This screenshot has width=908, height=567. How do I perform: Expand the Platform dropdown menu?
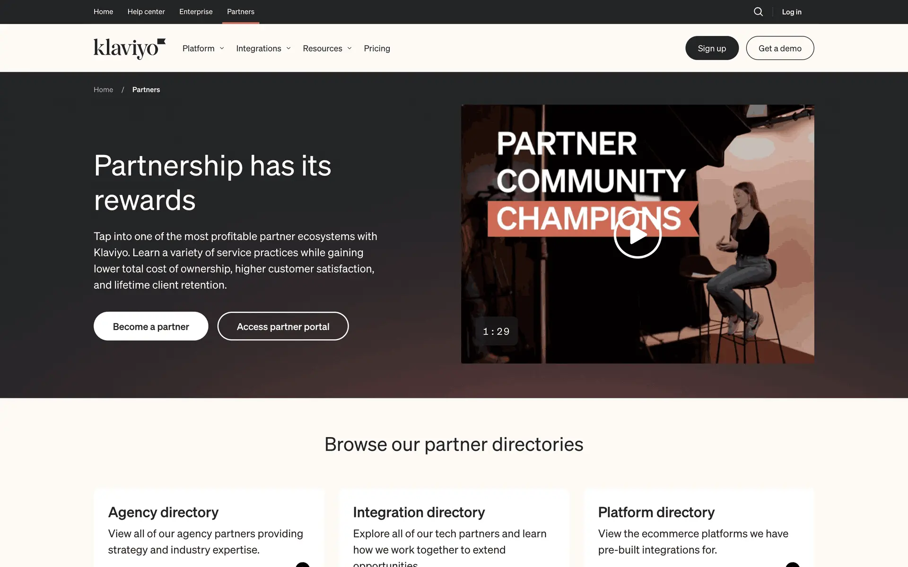click(203, 48)
